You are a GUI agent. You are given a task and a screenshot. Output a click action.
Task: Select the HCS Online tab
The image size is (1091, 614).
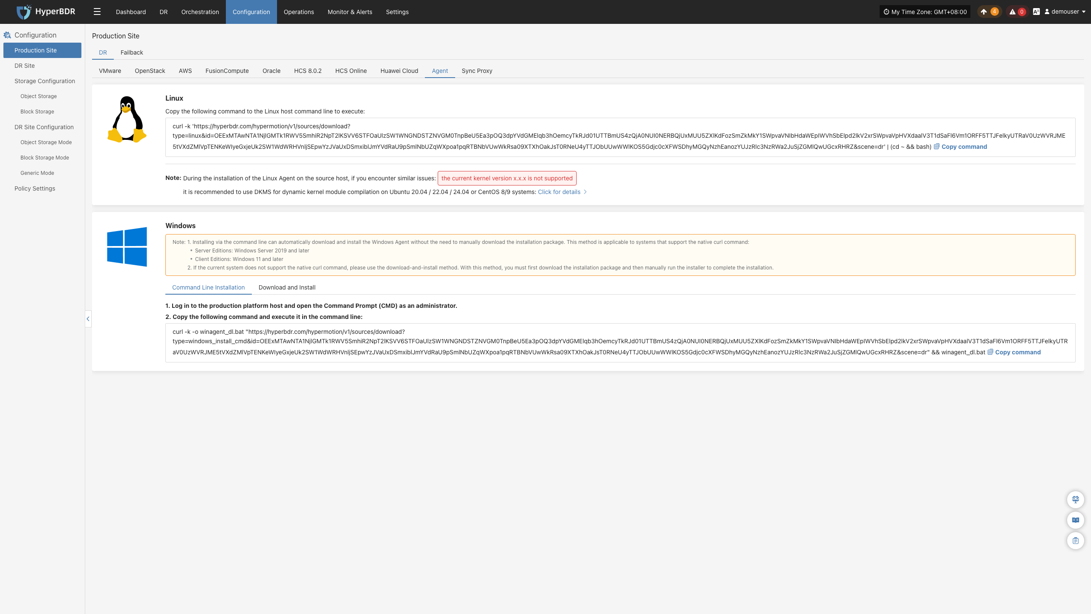351,71
